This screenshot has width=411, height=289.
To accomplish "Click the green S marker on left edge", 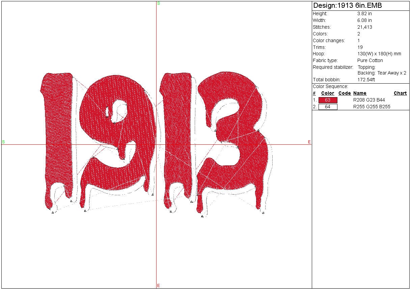I will 3,142.
